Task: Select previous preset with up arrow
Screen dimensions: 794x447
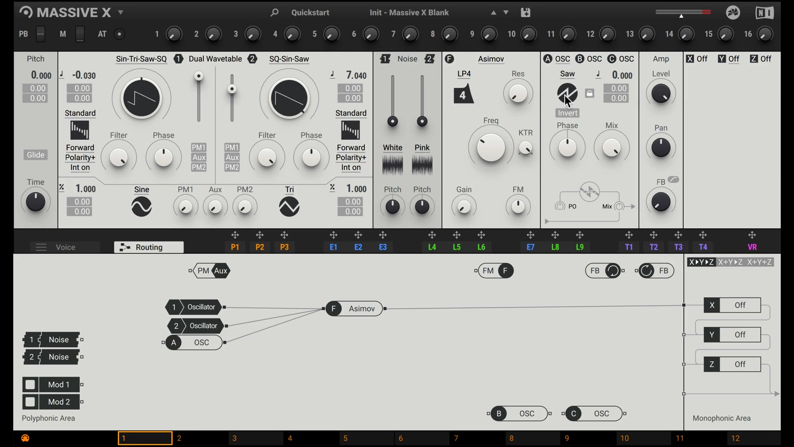Action: 493,13
